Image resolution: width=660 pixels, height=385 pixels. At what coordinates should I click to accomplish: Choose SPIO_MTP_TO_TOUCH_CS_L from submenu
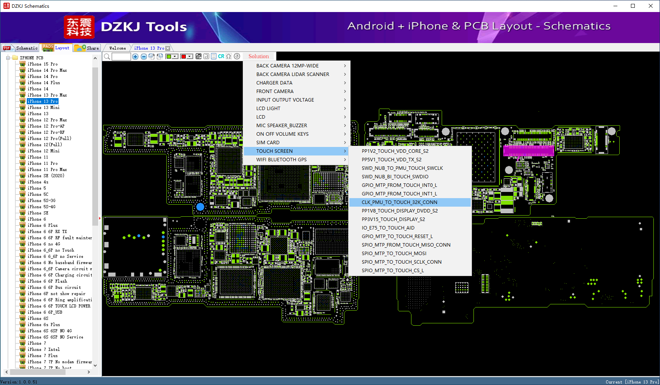(410, 271)
